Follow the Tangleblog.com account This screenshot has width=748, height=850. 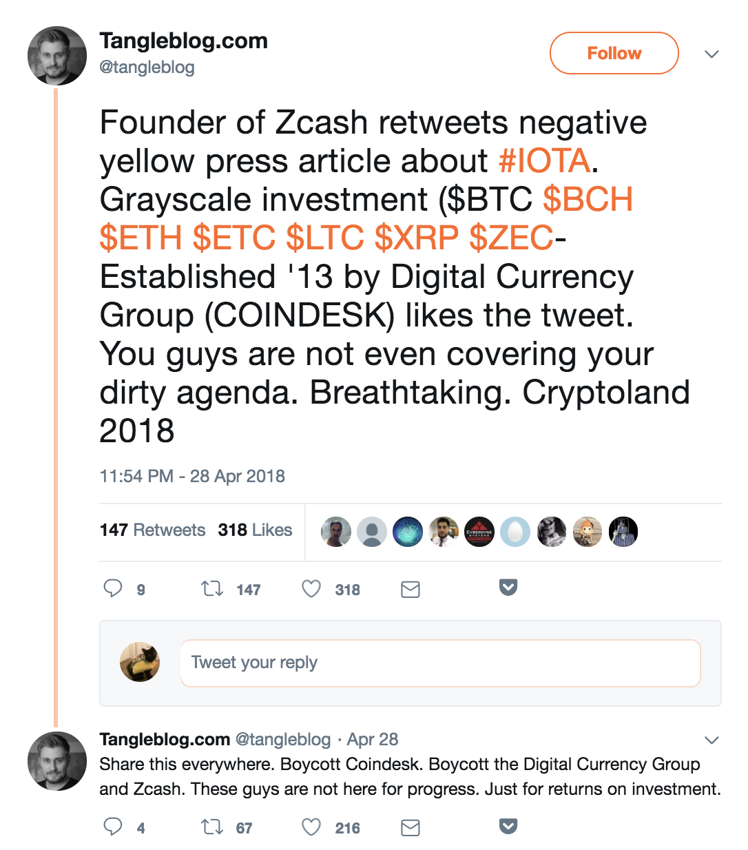click(x=613, y=53)
